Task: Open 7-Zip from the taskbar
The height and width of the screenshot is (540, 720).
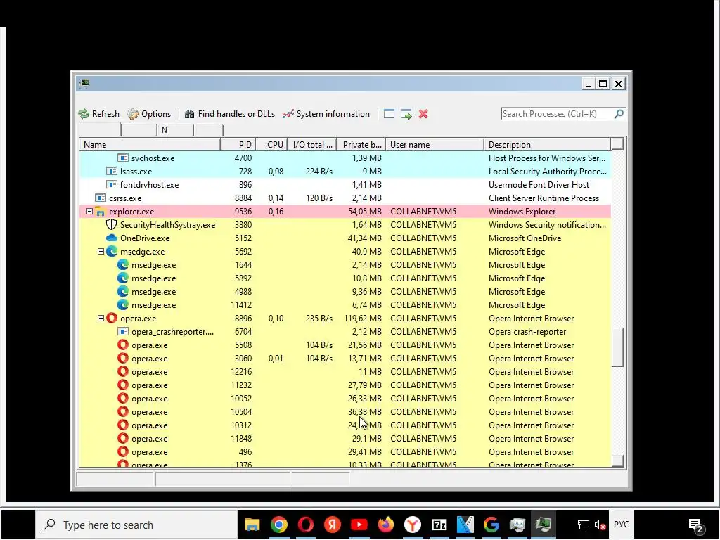Action: [439, 525]
